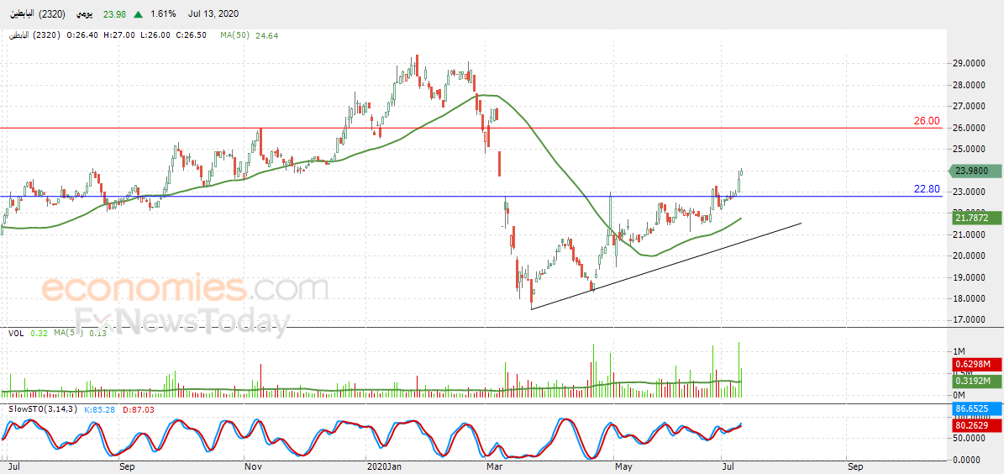Click the 2020Jan time axis label

383,467
